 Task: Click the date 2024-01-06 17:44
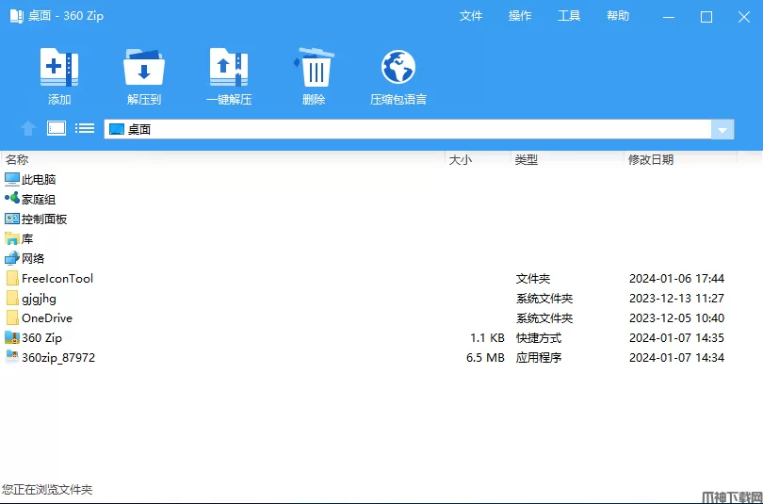click(677, 278)
